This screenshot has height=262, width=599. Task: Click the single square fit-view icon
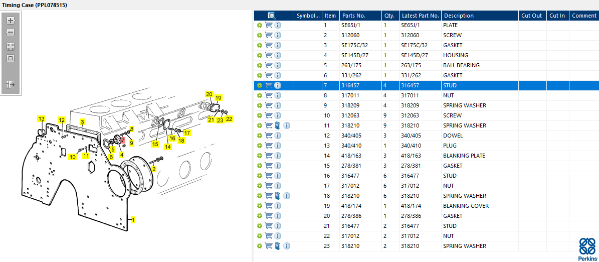tap(11, 58)
